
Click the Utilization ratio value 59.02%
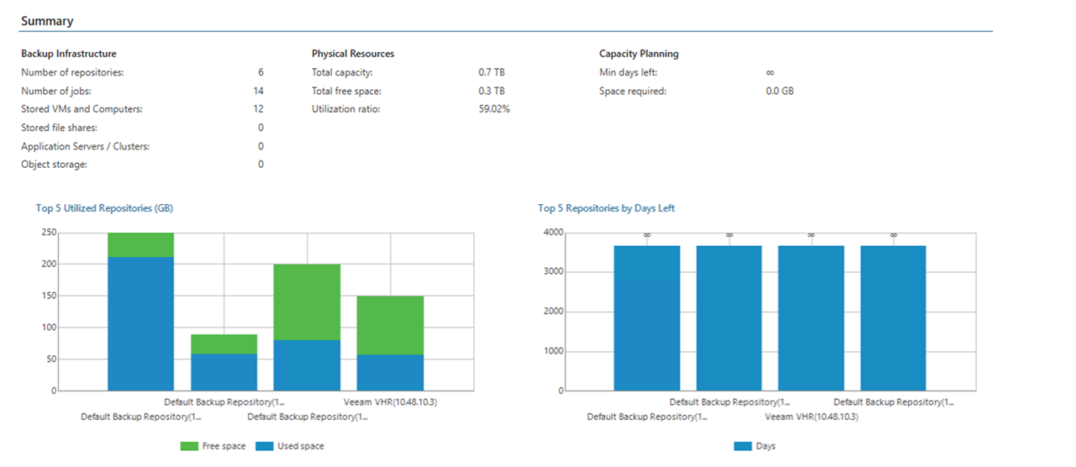[494, 109]
